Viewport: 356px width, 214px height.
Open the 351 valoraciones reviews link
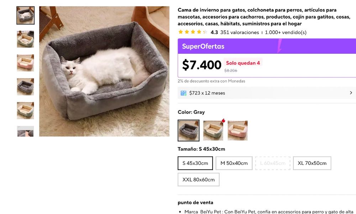239,32
